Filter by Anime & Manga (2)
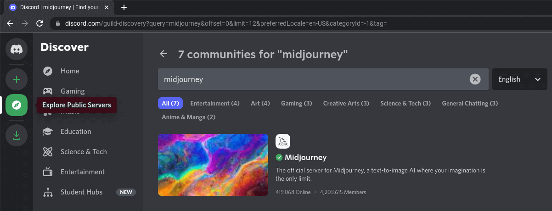The width and height of the screenshot is (552, 211). (189, 117)
